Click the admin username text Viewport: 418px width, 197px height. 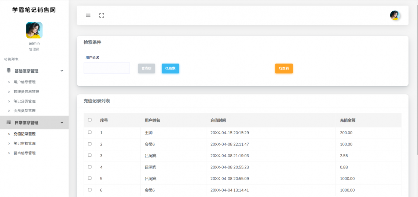(x=34, y=43)
